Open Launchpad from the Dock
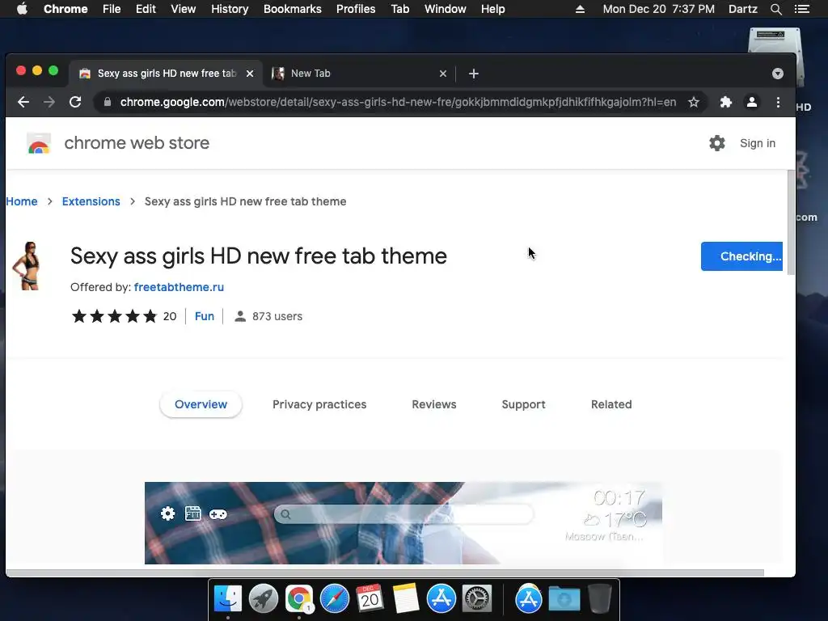Viewport: 828px width, 621px height. click(263, 599)
